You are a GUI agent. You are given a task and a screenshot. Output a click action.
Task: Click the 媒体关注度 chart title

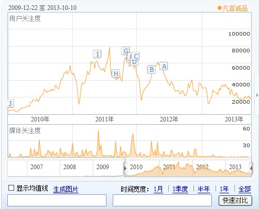tap(25, 130)
